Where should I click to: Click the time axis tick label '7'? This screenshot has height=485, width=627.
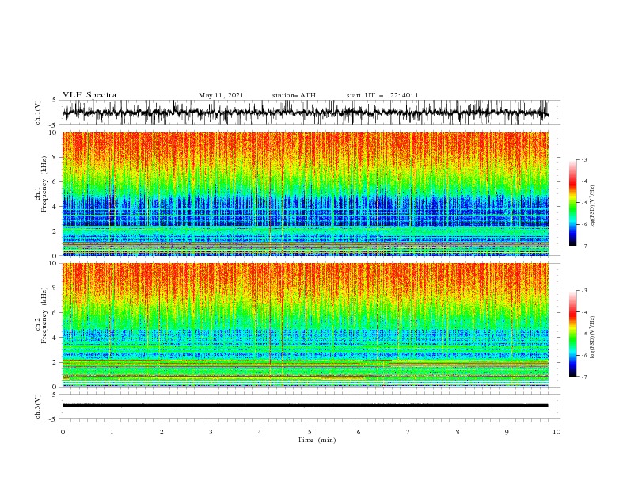tap(408, 432)
